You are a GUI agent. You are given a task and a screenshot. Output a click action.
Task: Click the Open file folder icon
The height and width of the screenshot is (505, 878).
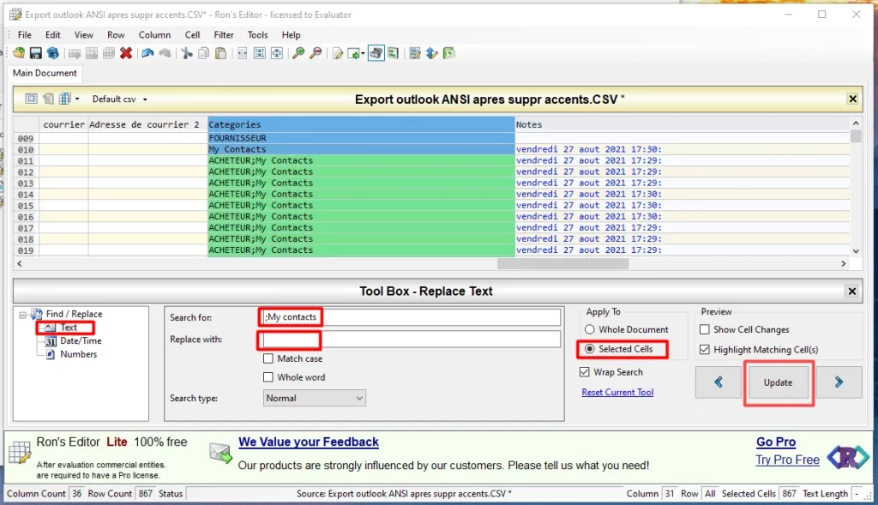pyautogui.click(x=19, y=53)
